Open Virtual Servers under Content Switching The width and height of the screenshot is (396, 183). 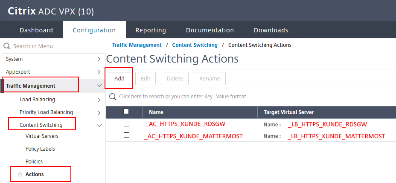tap(42, 136)
